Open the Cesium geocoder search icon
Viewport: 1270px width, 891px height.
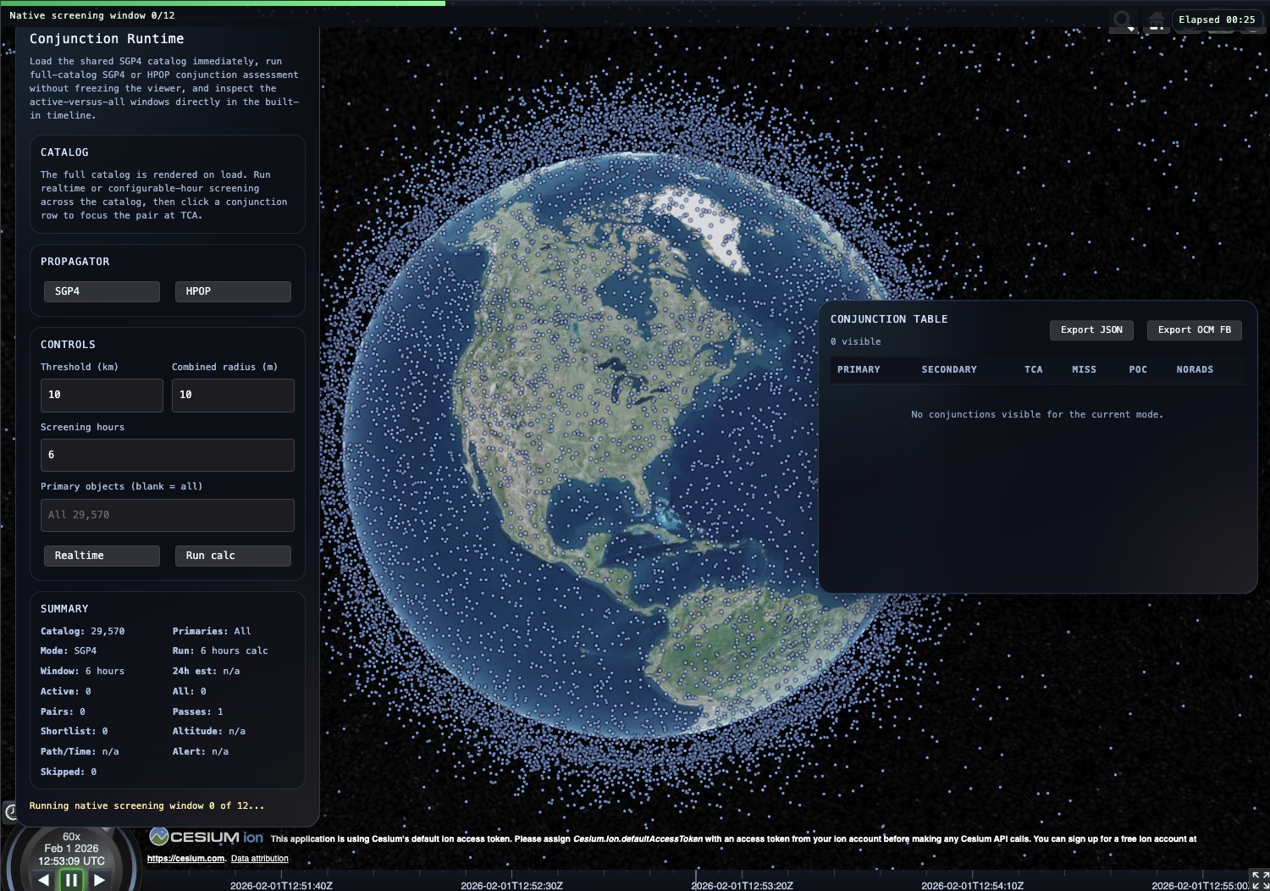pos(1124,19)
